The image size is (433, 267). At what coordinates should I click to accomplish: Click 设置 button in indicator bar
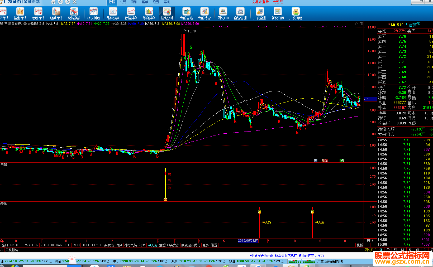(214, 245)
